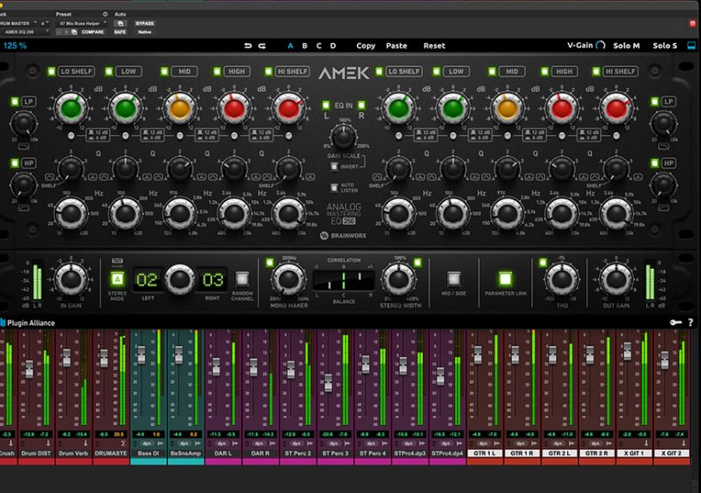Viewport: 701px width, 493px height.
Task: Click the blue window icon at top right
Action: (692, 46)
